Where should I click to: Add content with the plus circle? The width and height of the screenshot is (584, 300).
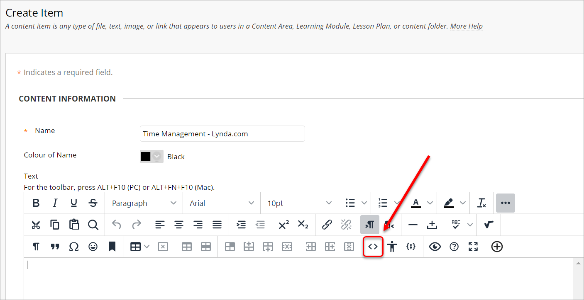tap(497, 247)
